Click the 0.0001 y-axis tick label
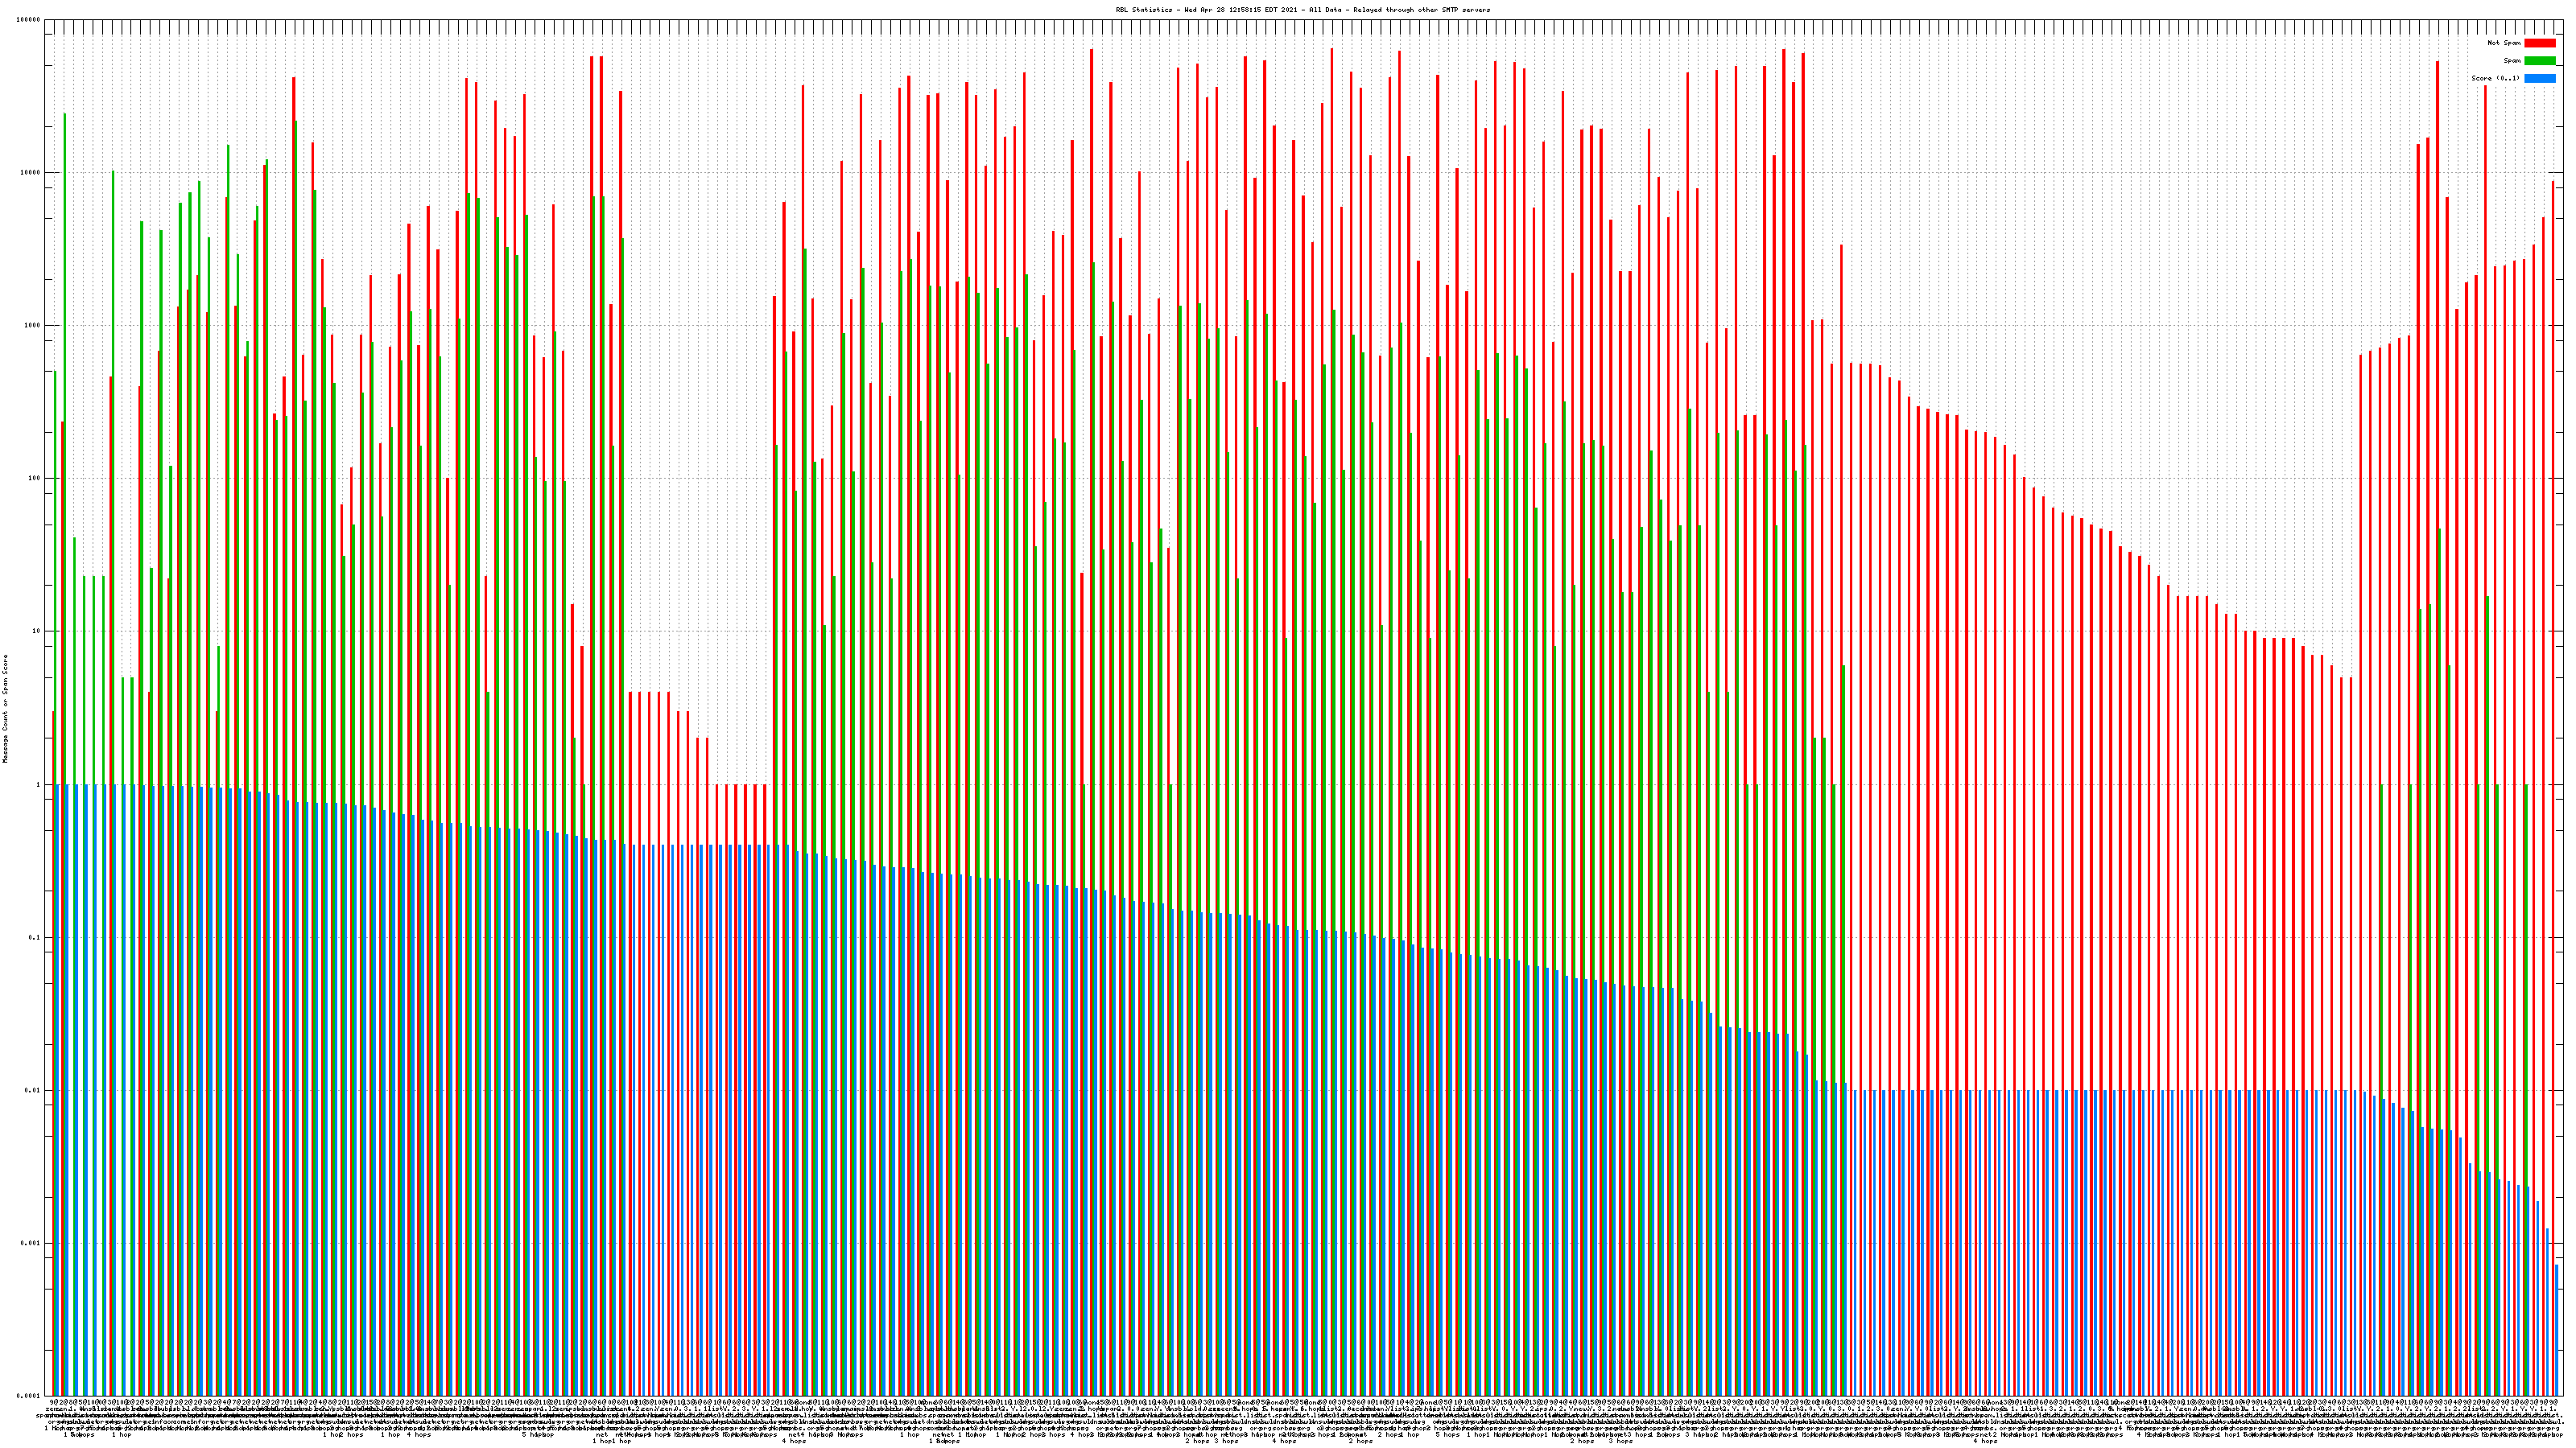The width and height of the screenshot is (2576, 1448). click(x=29, y=1396)
